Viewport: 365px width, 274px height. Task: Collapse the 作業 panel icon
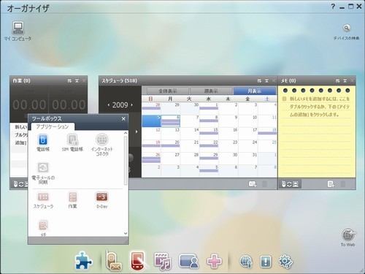pos(77,81)
